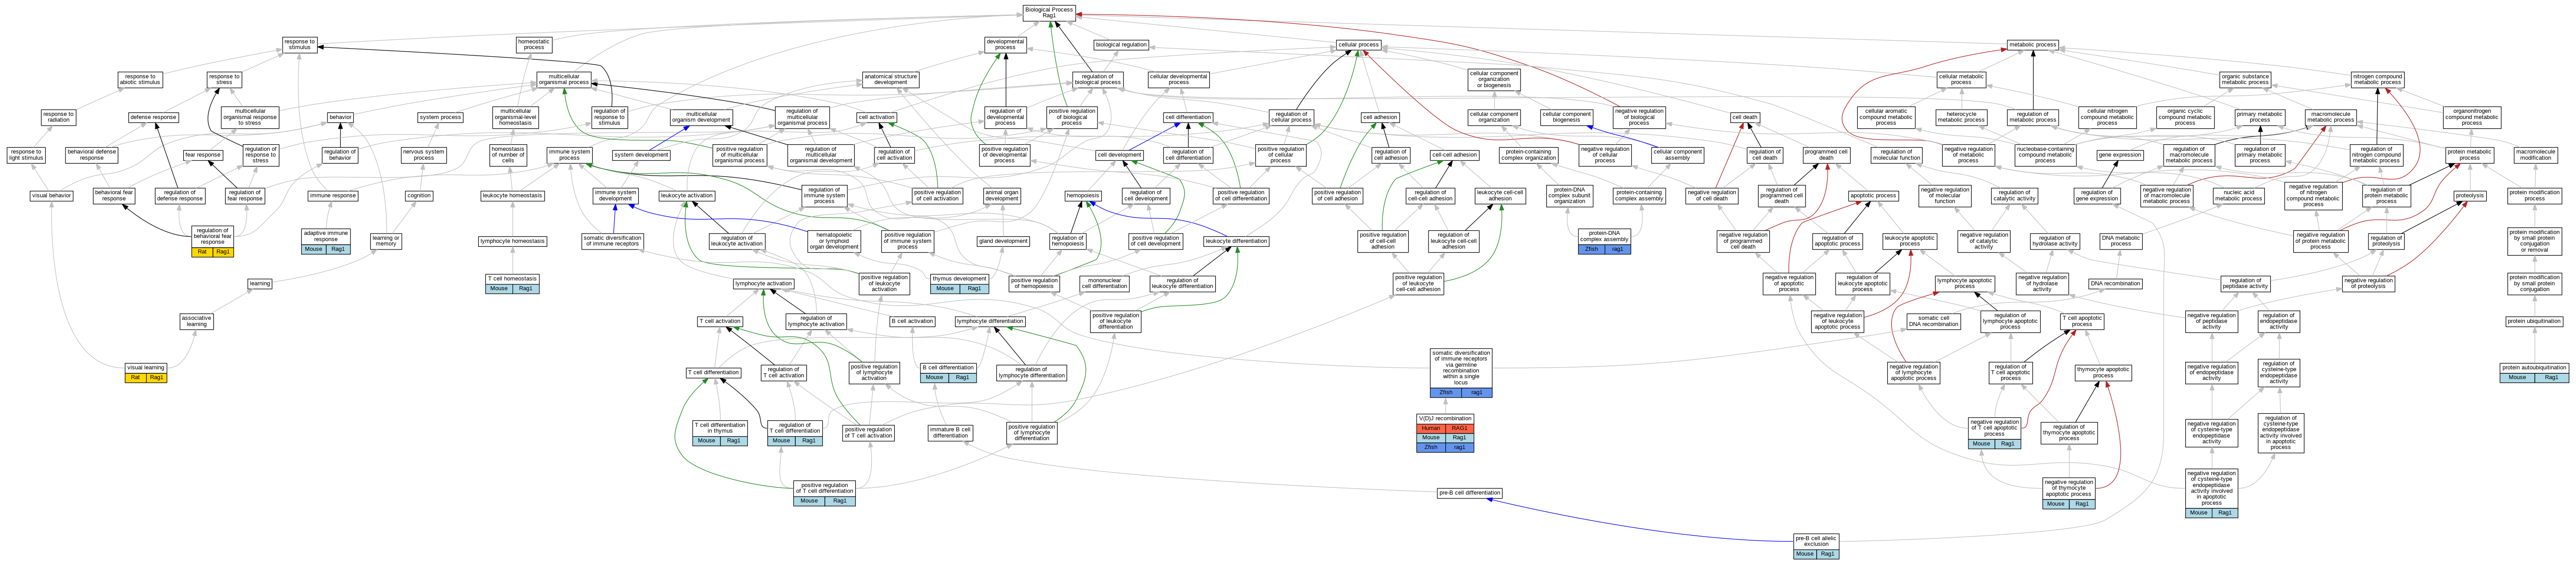Select the 'cognition' node
Viewport: 2576px width, 564px height.
[419, 196]
